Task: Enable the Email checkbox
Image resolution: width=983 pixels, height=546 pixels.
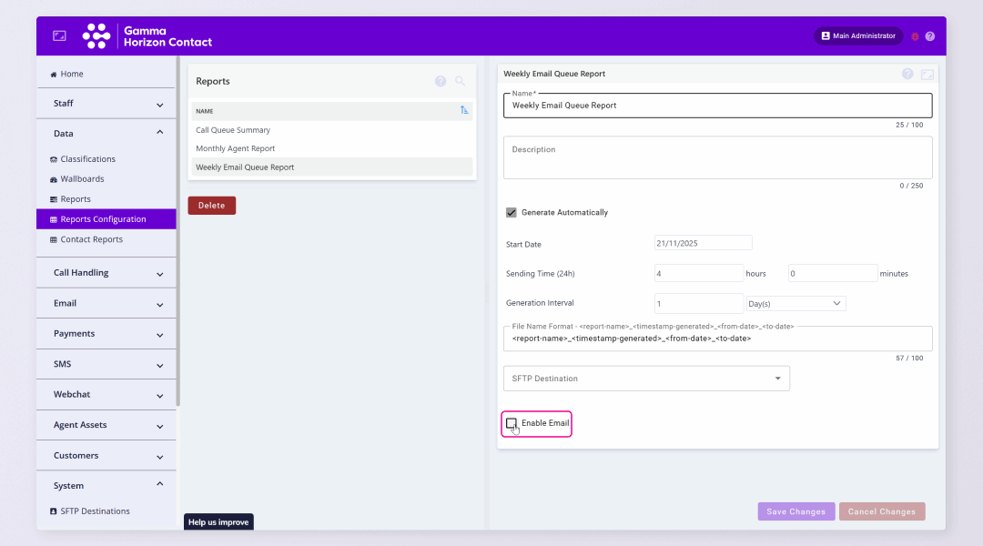Action: pos(512,423)
